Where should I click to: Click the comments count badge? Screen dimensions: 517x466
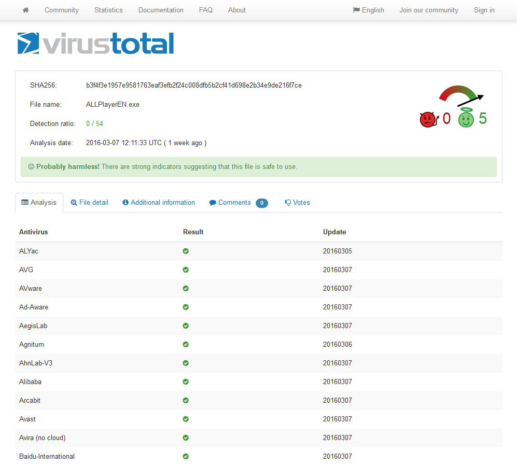262,203
